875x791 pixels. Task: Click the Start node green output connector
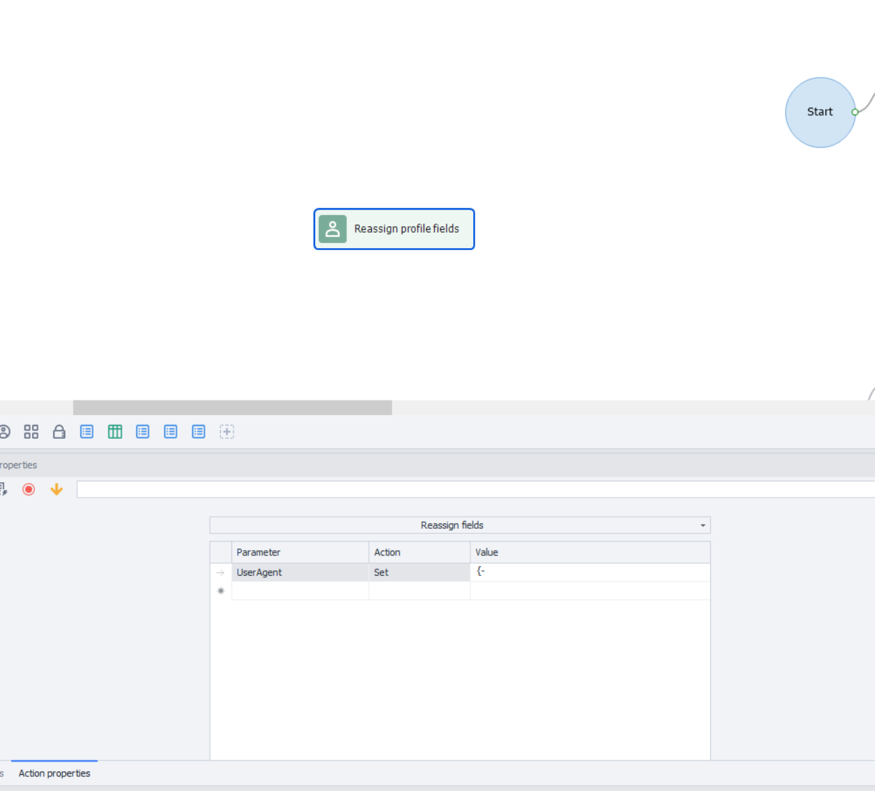855,112
